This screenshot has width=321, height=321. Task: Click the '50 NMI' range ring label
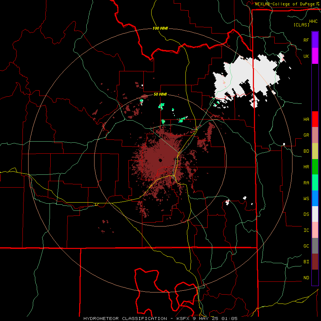click(160, 95)
